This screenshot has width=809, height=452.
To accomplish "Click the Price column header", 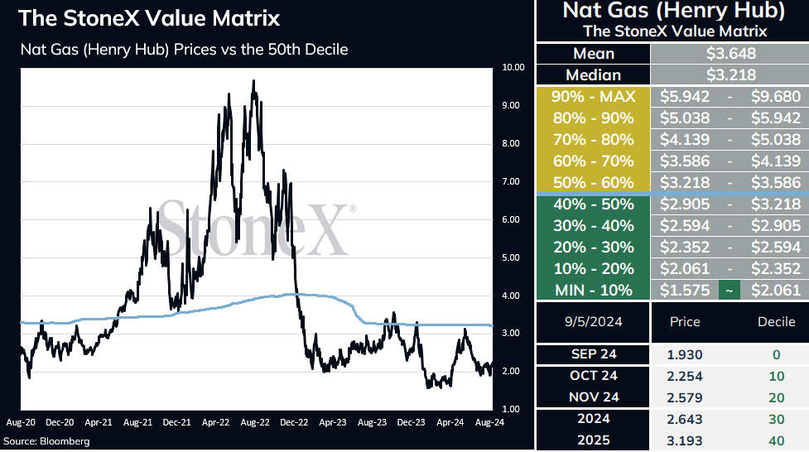I will tap(685, 322).
